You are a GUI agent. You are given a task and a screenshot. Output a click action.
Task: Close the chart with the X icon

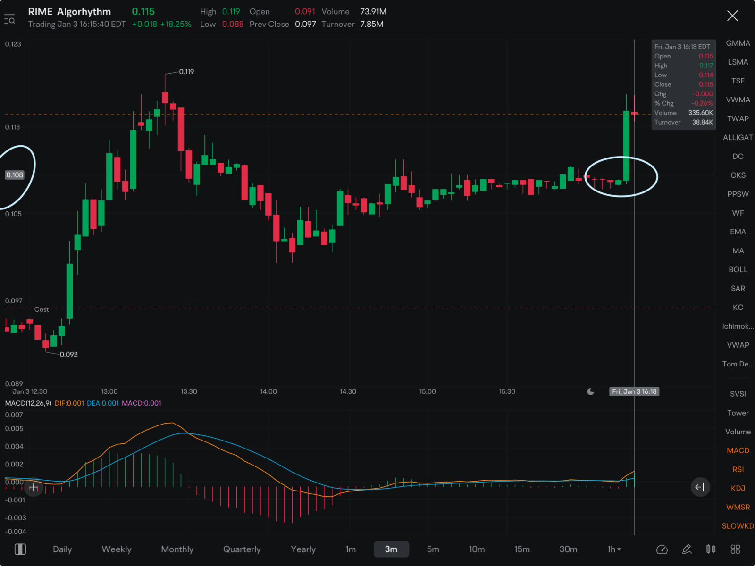click(732, 16)
